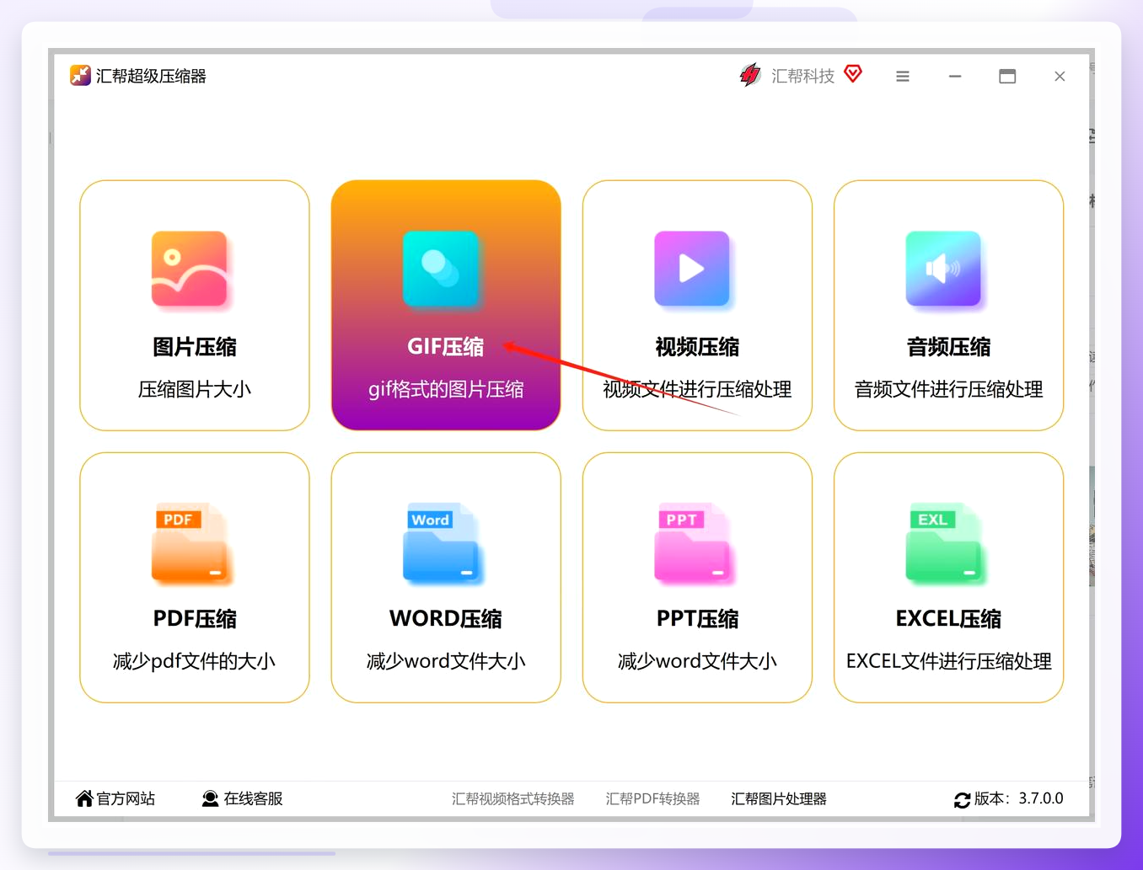
Task: Click the 音频压缩 title label
Action: point(948,347)
